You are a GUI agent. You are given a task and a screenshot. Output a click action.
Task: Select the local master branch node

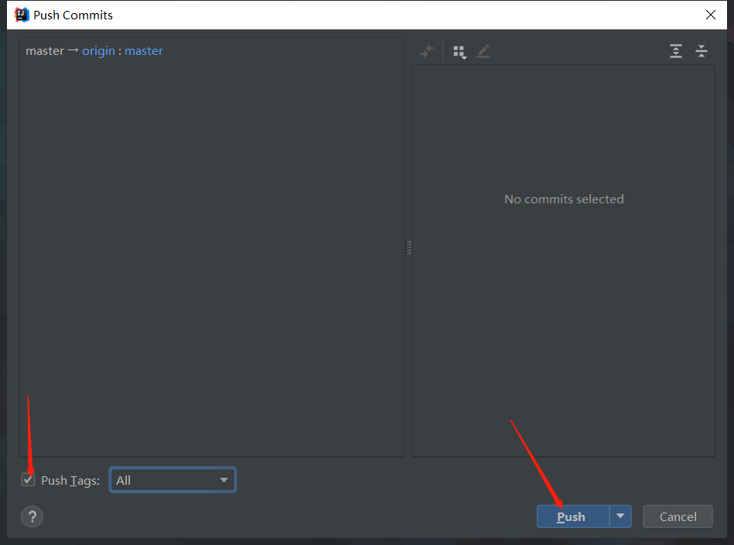(x=45, y=51)
